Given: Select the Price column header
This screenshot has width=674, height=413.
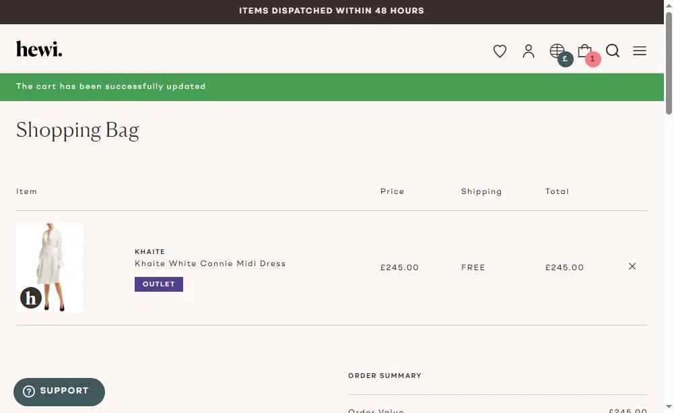Looking at the screenshot, I should 392,191.
